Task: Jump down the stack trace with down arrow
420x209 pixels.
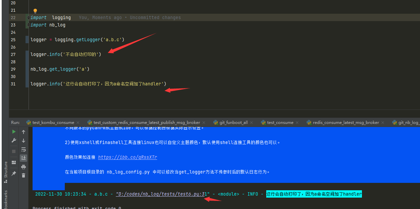Action: click(24, 141)
